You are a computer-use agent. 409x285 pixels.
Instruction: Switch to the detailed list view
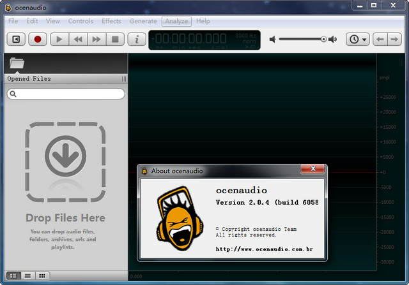(13, 275)
